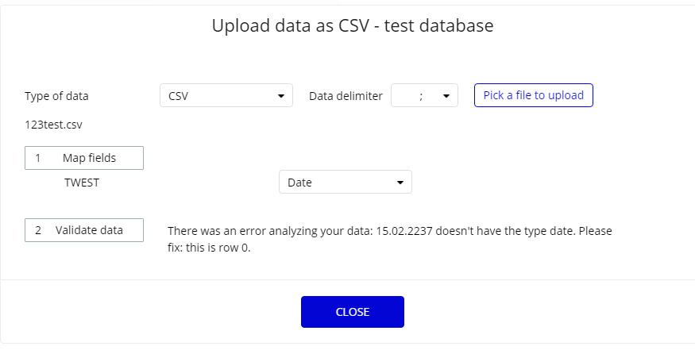Click the arrow on the CSV combo box
695x350 pixels.
[281, 96]
